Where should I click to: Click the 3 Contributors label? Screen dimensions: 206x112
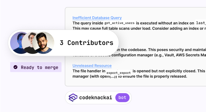click(x=86, y=43)
